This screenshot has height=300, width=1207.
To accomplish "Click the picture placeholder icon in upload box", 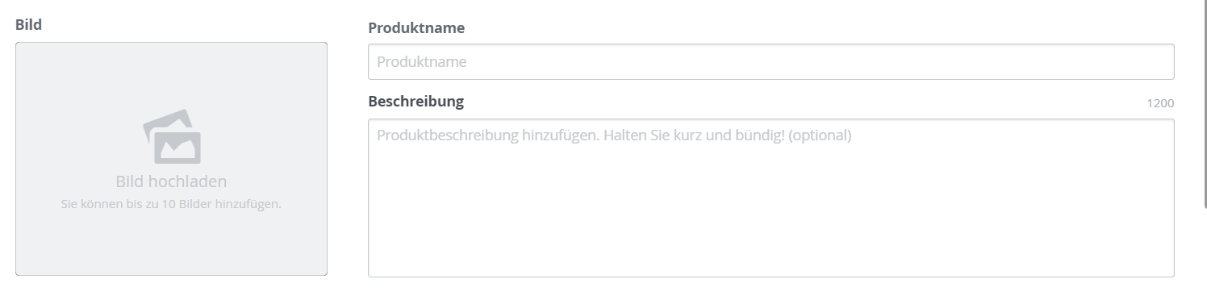I will coord(172,136).
